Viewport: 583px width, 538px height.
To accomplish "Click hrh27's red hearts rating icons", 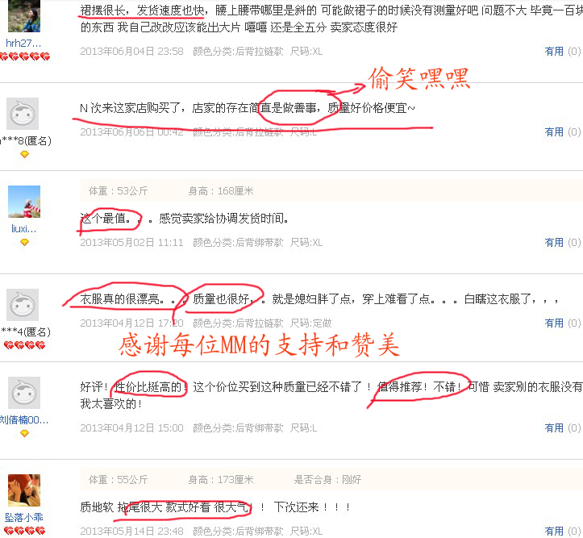I will coord(24,56).
